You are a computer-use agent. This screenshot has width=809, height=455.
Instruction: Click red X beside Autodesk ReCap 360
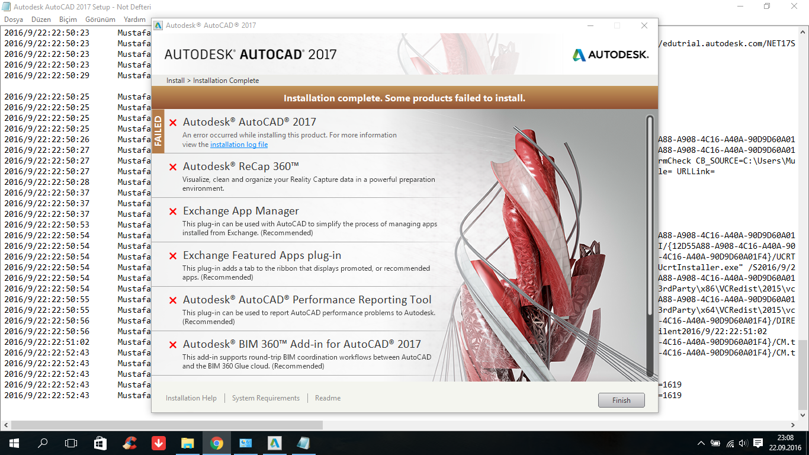(x=173, y=167)
